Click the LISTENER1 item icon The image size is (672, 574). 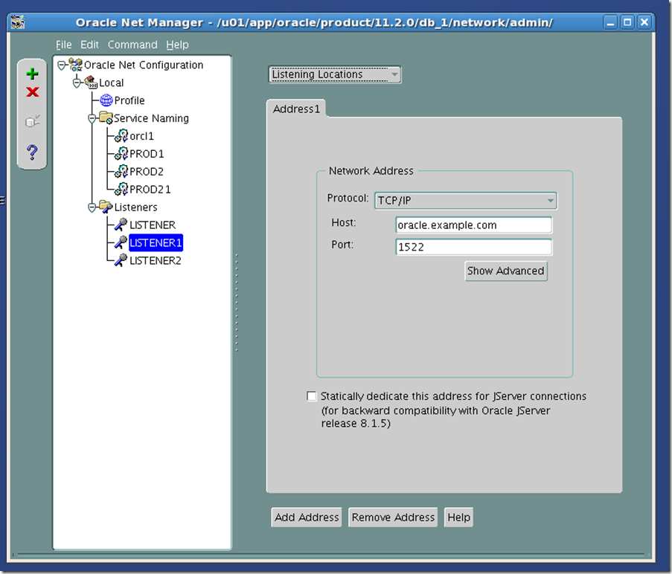pos(121,242)
